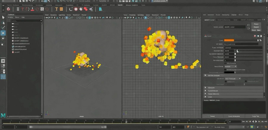Open the Blend Mode dropdown
268x130 pixels.
click(x=230, y=66)
